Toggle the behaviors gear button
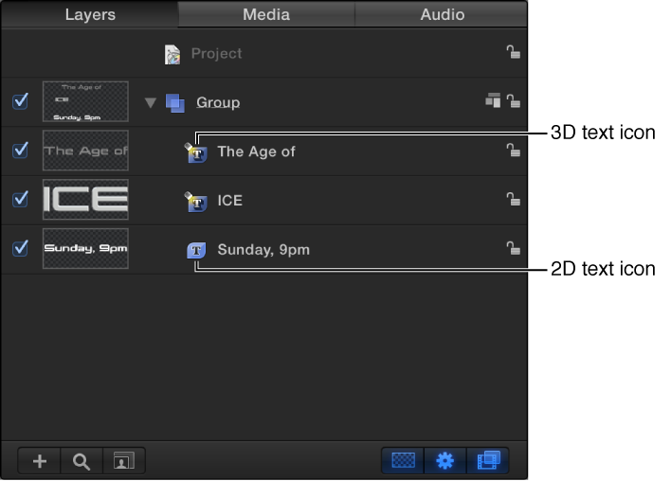Screen dimensions: 671x481 tap(445, 460)
